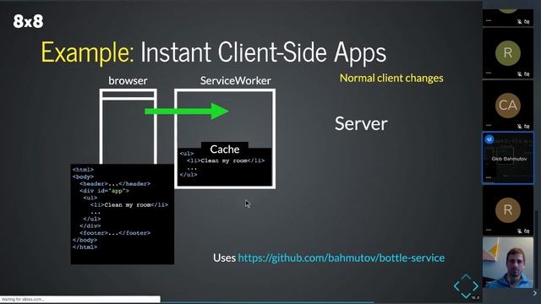Click the 'Waiting for slides.com' status bar text
541x304 pixels.
pos(23,299)
